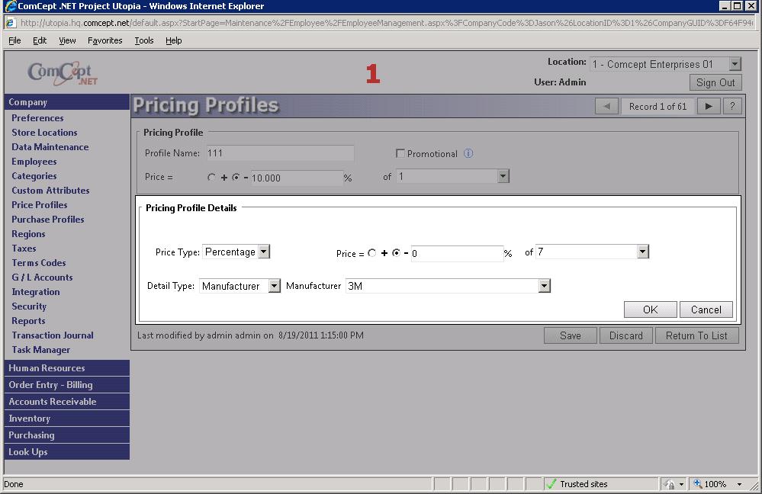762x494 pixels.
Task: Click Trusted sites checkmark in status bar
Action: click(x=551, y=484)
